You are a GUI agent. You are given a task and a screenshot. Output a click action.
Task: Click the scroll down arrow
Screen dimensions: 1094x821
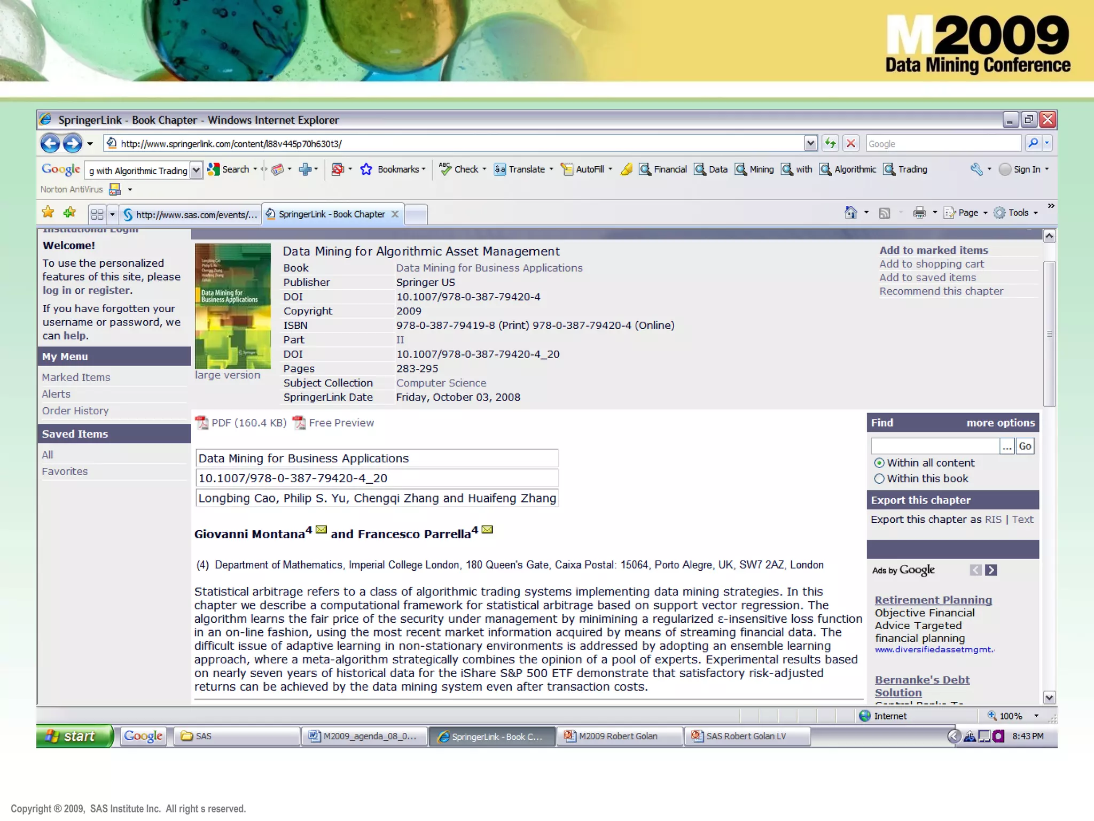[x=1049, y=698]
